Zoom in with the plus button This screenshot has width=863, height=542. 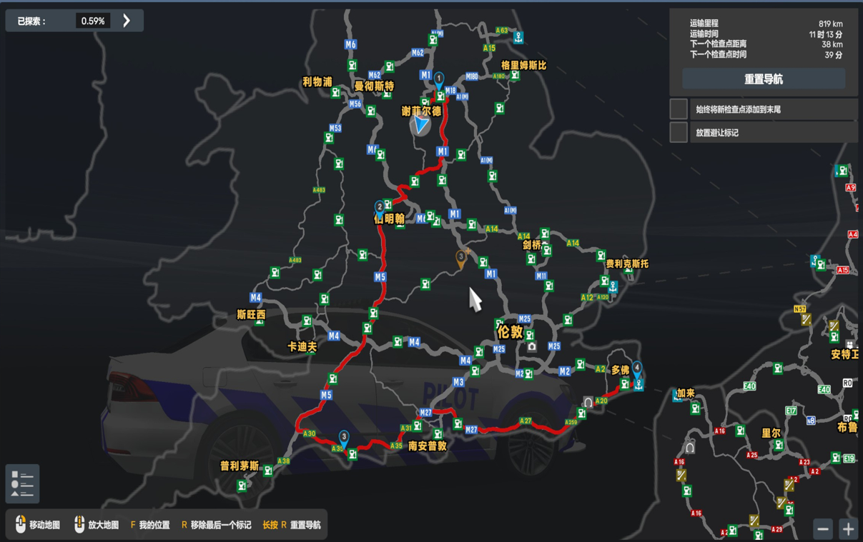[x=848, y=528]
